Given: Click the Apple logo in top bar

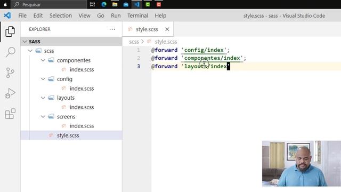Looking at the screenshot, I should [x=5, y=4].
